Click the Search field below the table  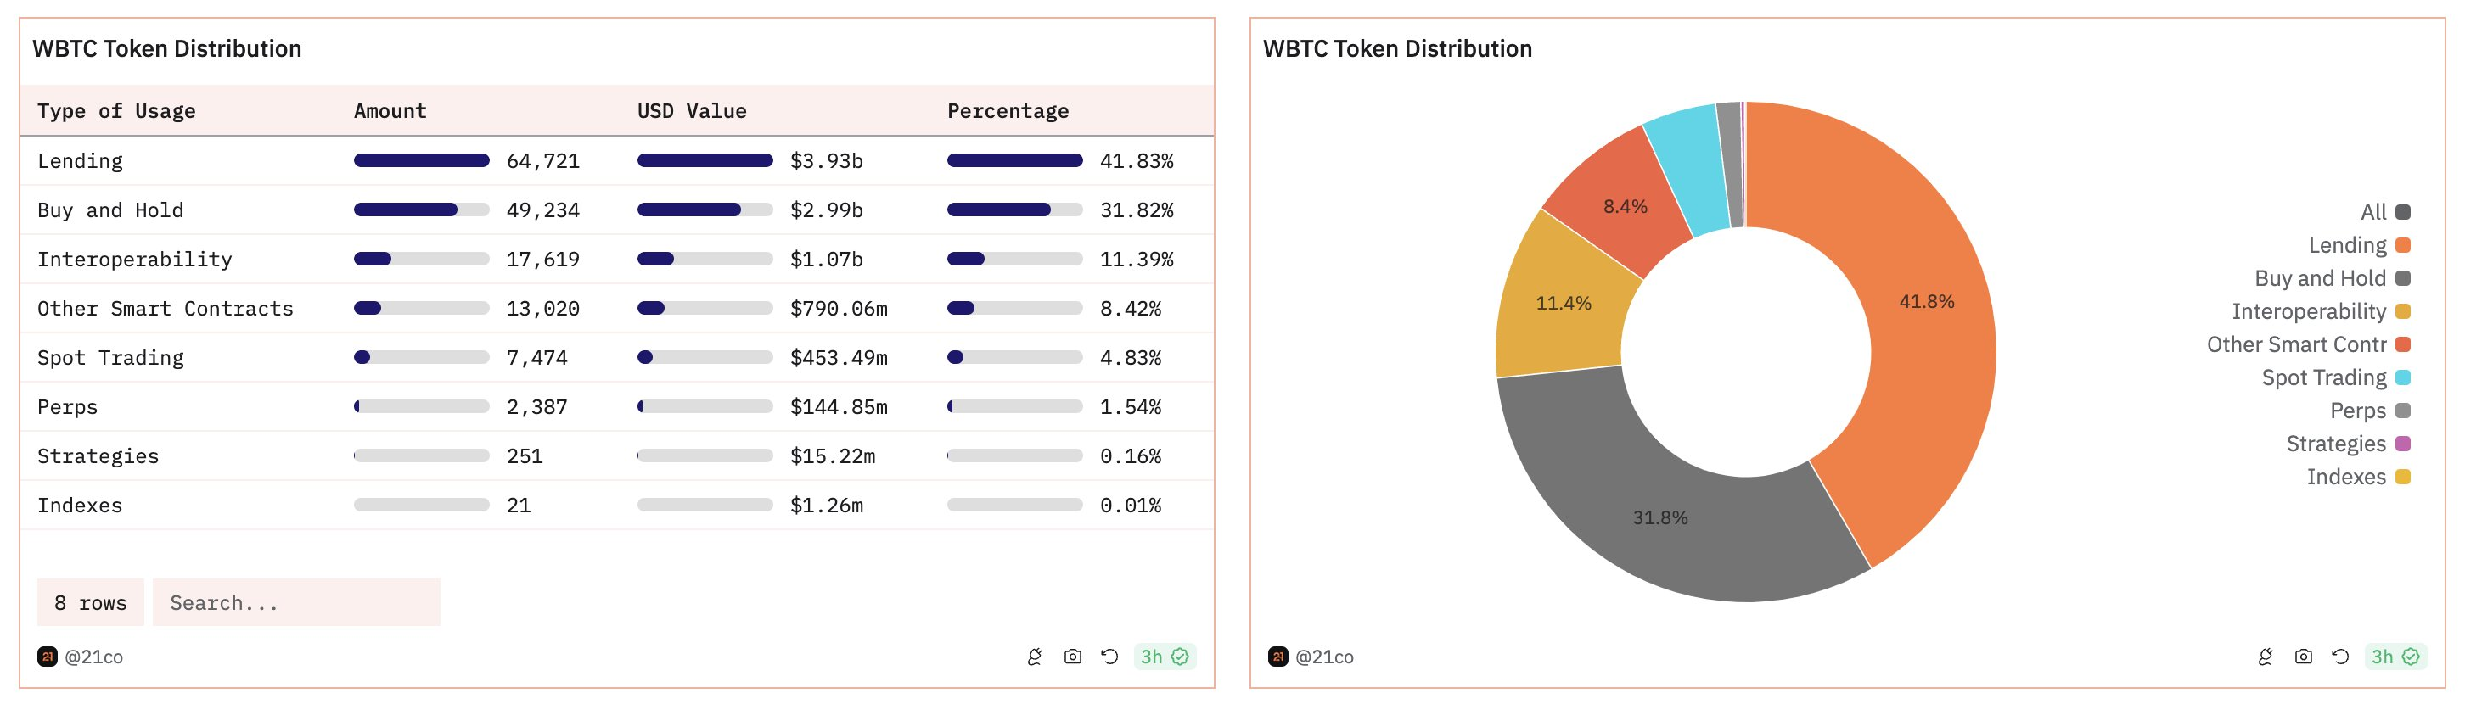tap(296, 602)
